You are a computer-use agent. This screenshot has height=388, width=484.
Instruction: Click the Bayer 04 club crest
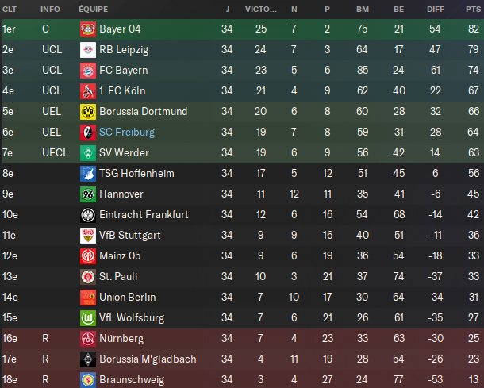click(x=88, y=29)
